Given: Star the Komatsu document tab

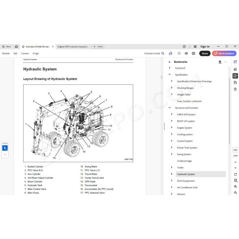Looking at the screenshot, I should 23,47.
